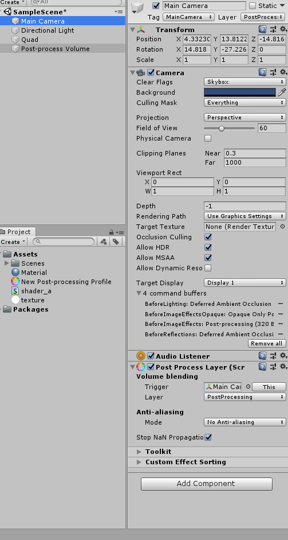Click the This button next to Trigger

coord(269,387)
